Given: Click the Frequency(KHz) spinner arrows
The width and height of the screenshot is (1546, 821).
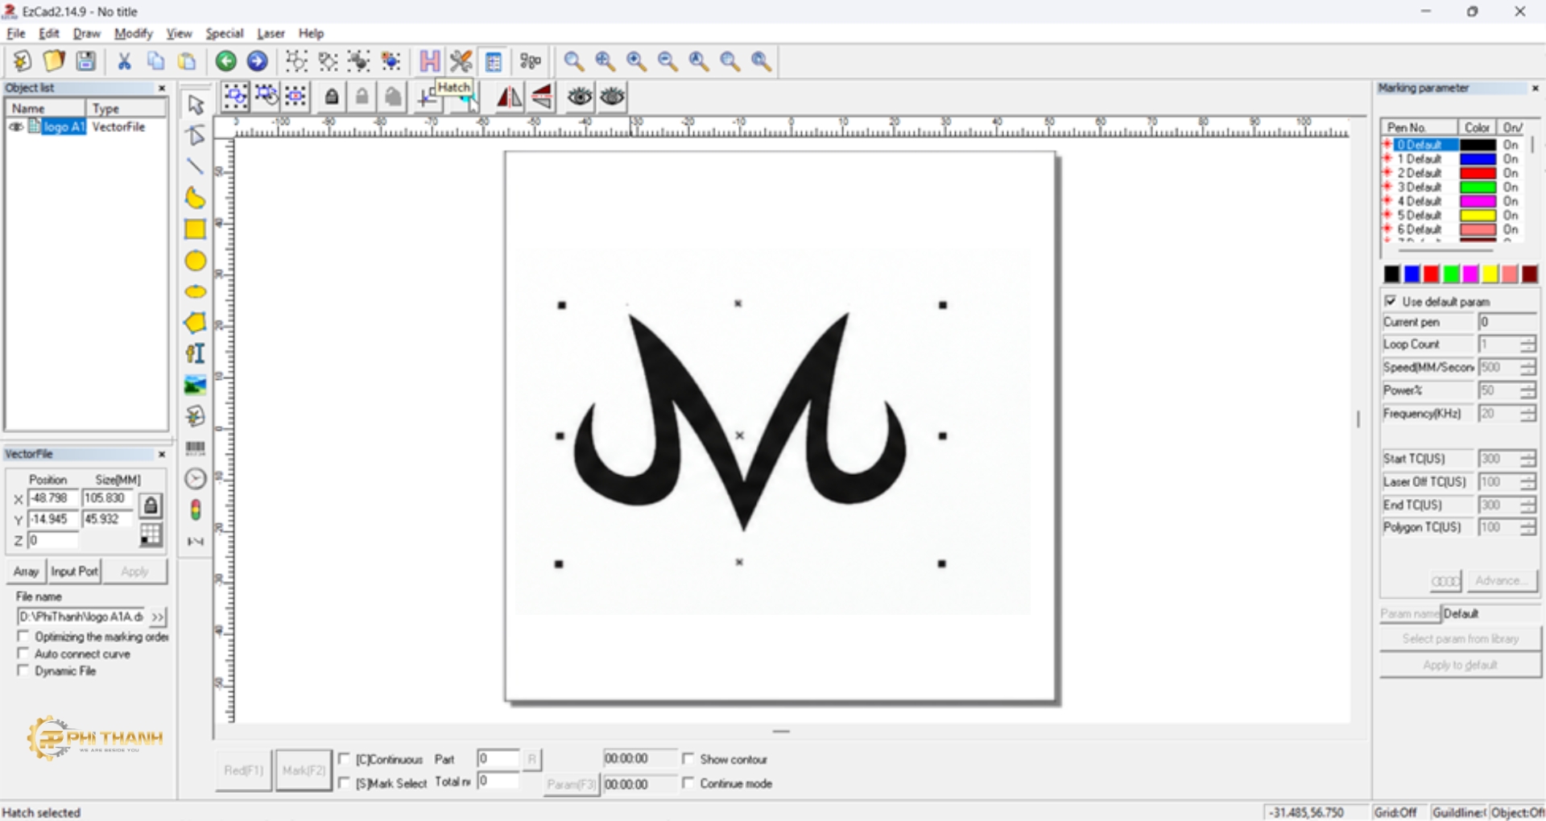Looking at the screenshot, I should (1527, 414).
